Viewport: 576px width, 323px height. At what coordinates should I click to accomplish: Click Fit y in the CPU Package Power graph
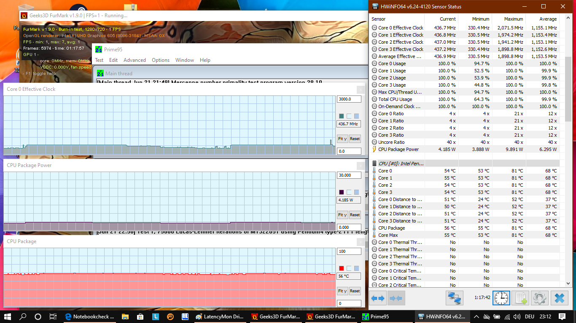pyautogui.click(x=342, y=215)
